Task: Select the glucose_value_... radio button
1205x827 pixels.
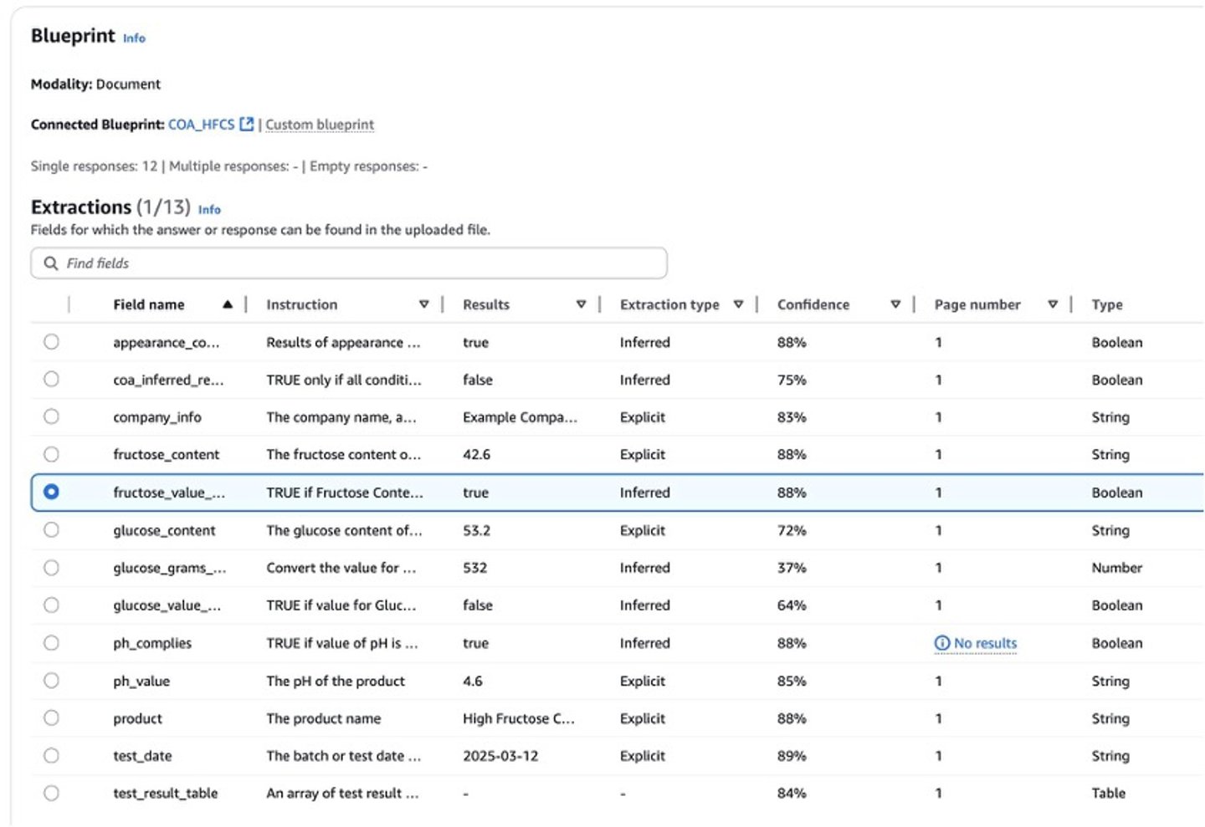Action: tap(52, 605)
